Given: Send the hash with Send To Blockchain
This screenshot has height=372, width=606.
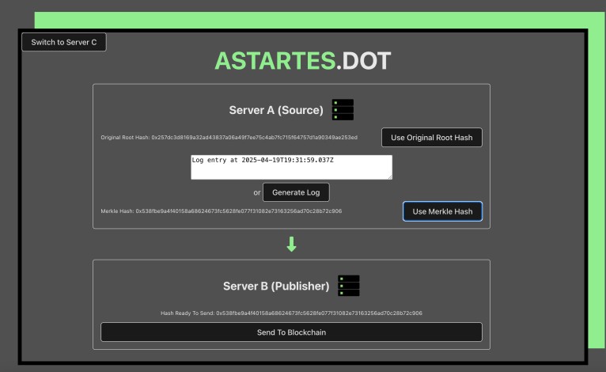Looking at the screenshot, I should (291, 332).
